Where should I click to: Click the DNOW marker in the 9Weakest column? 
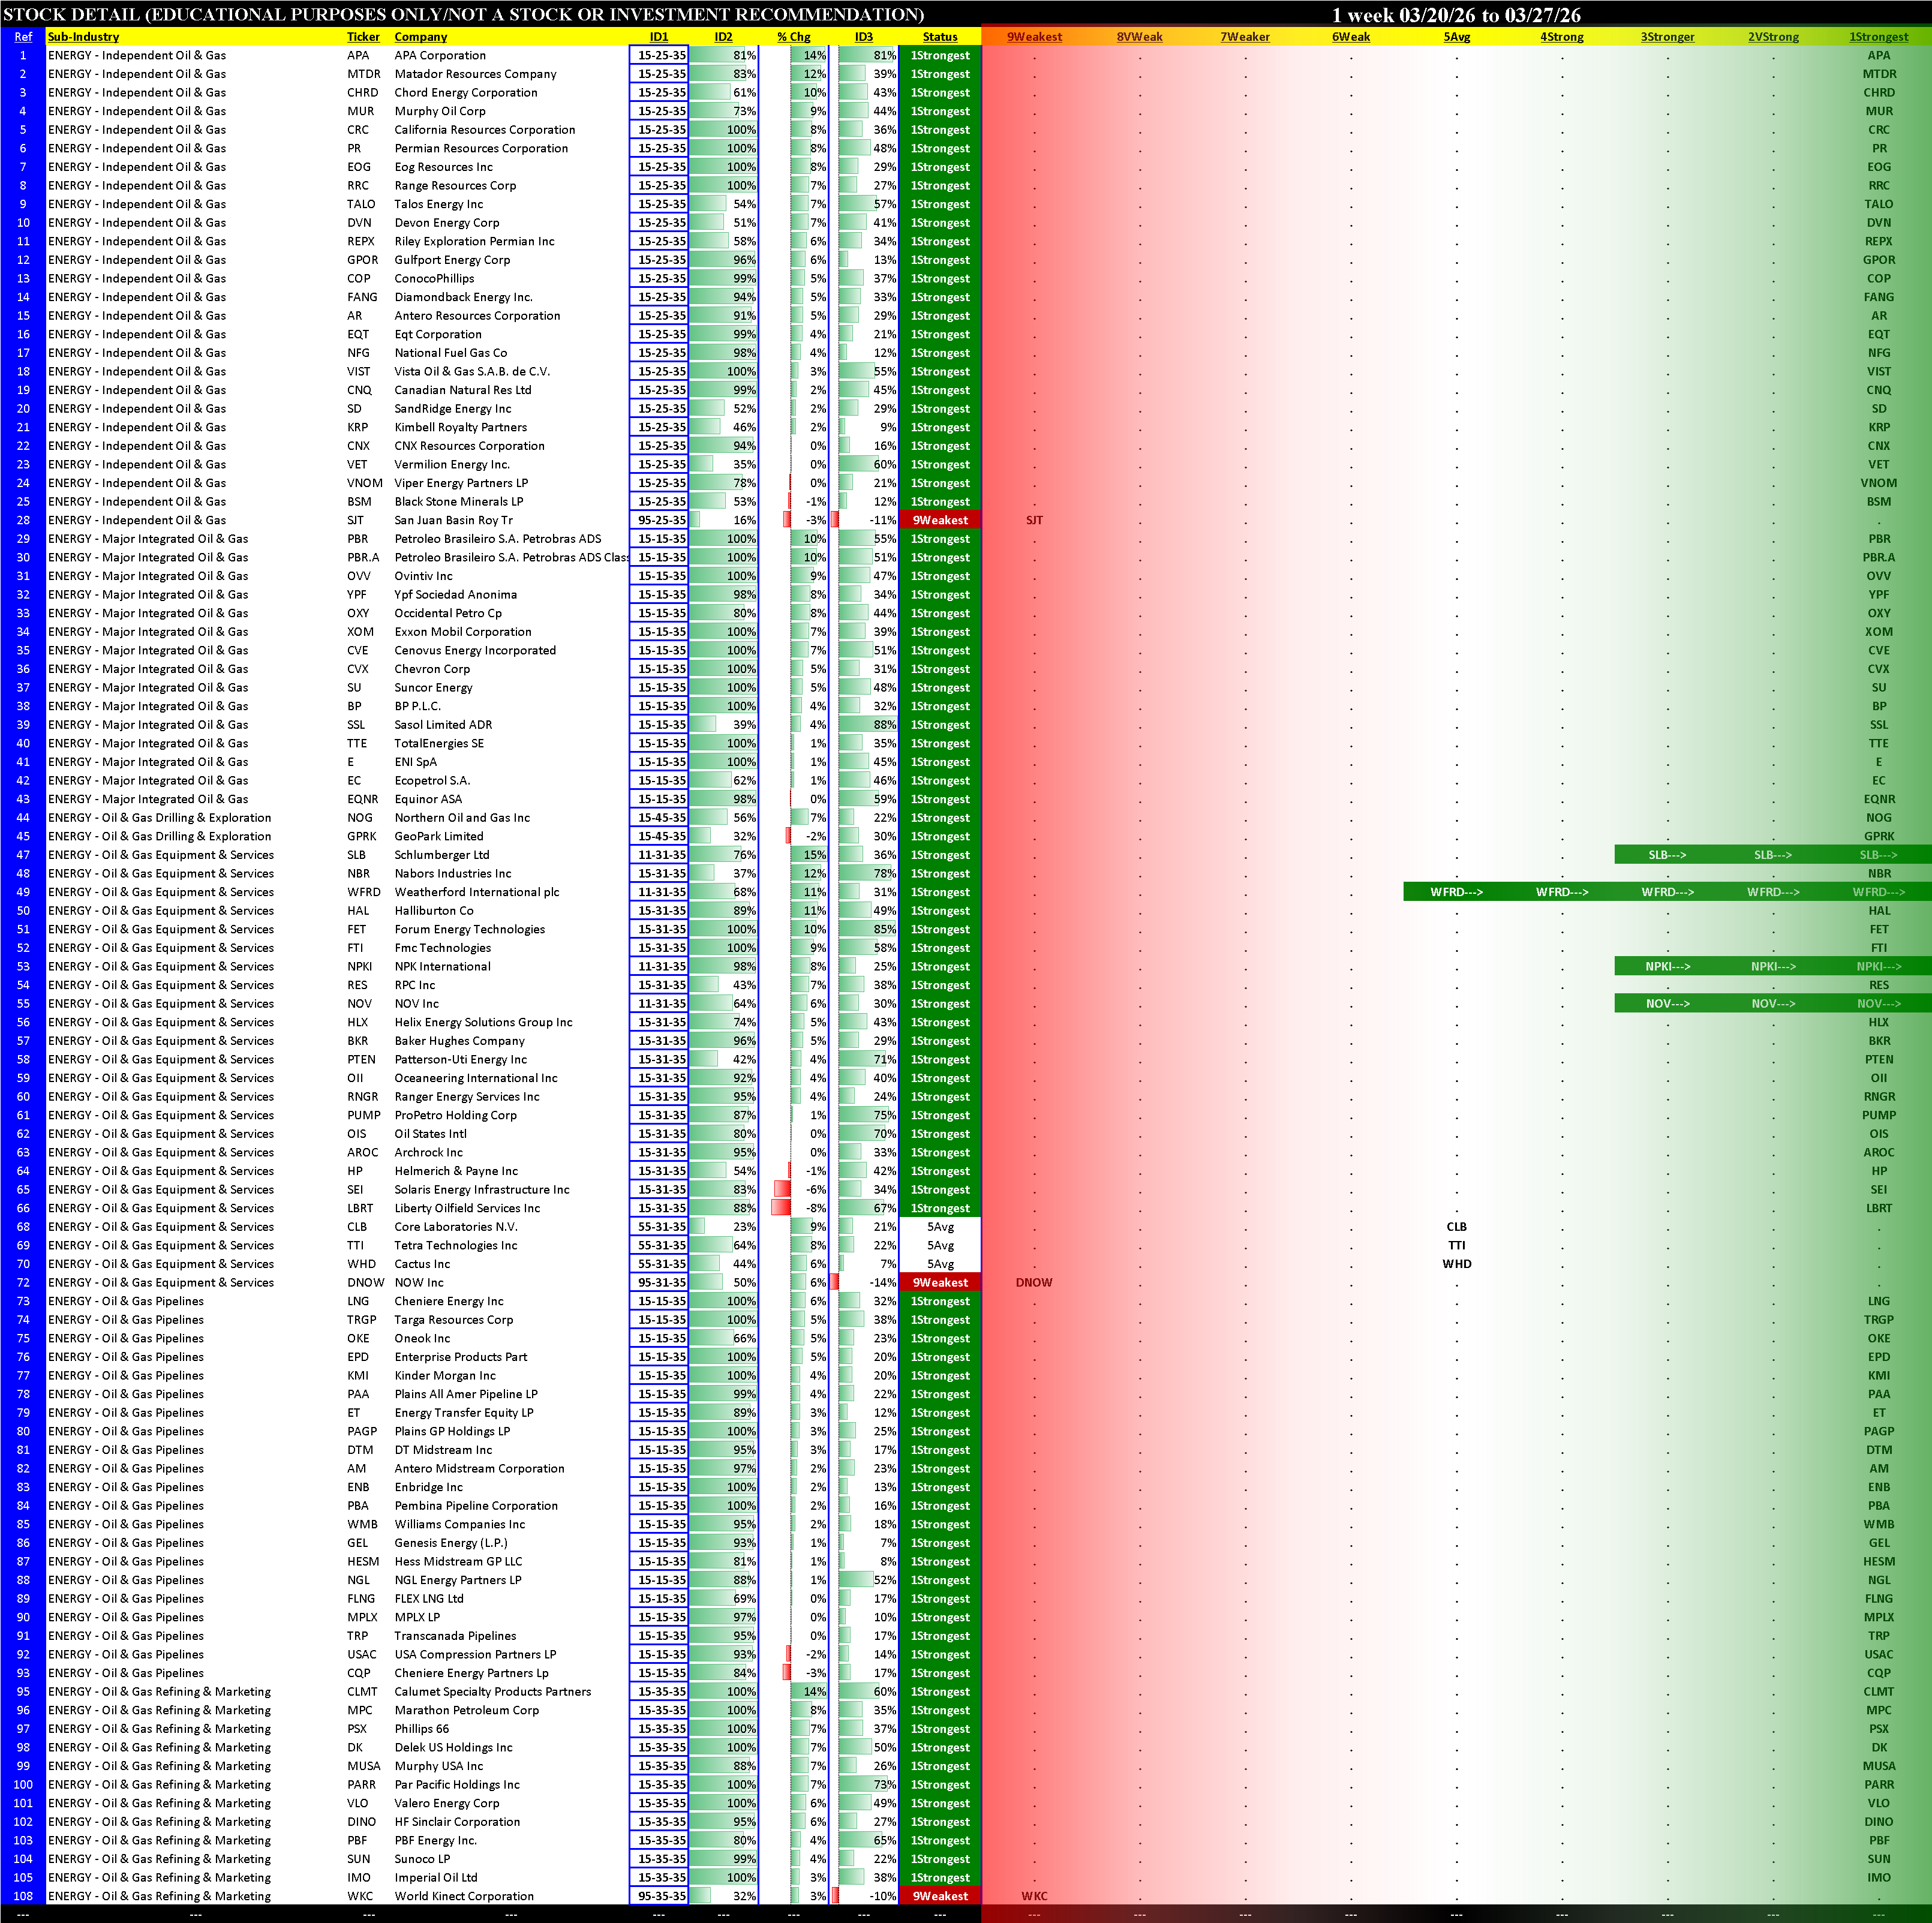pyautogui.click(x=1034, y=1282)
